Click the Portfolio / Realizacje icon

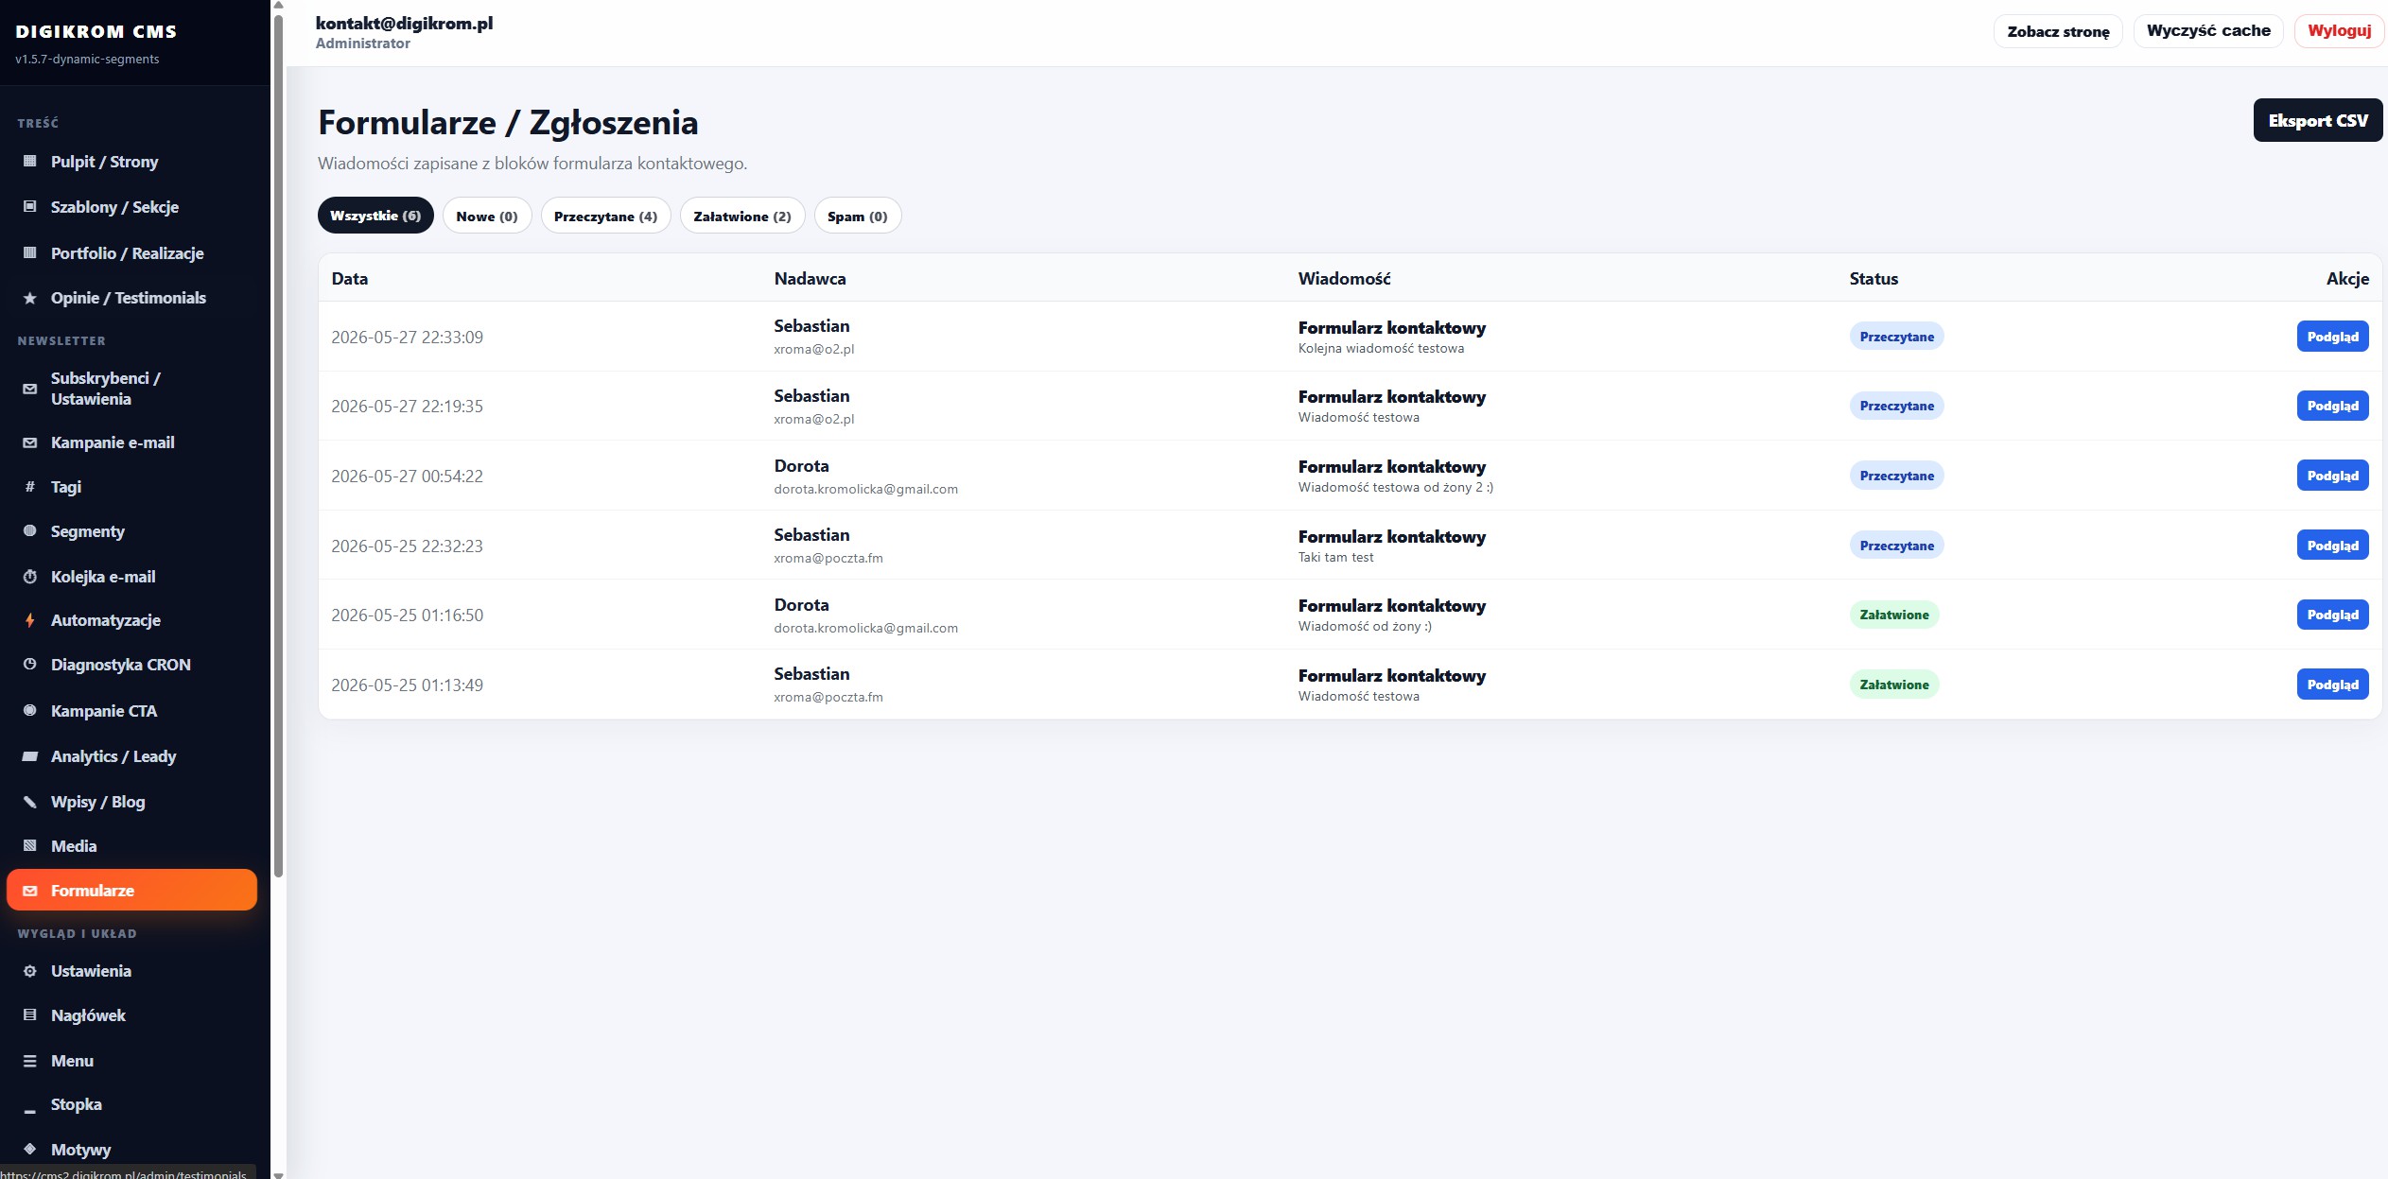click(x=29, y=253)
